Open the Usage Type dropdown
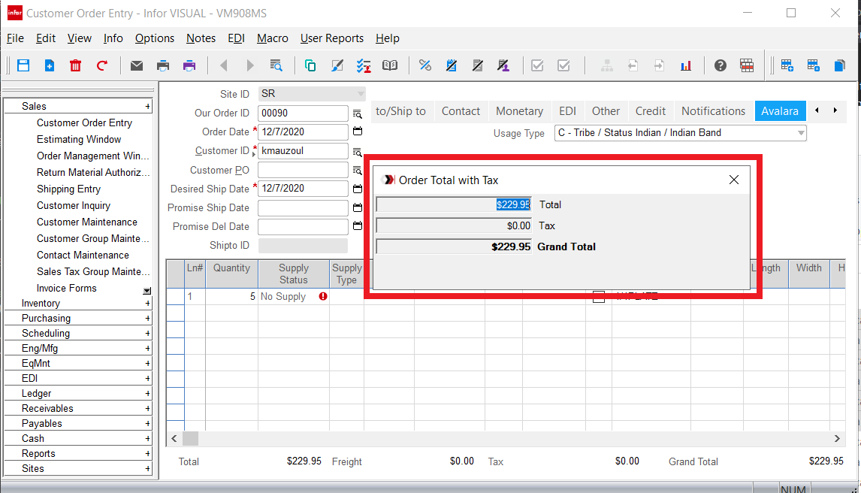The height and width of the screenshot is (493, 861). pos(801,133)
